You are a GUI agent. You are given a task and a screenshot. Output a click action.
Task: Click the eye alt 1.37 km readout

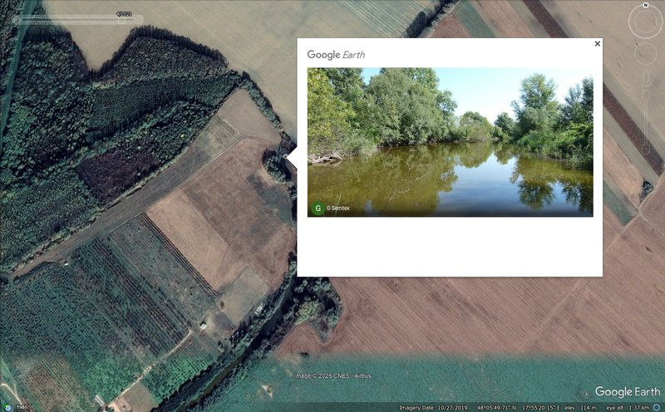(628, 408)
